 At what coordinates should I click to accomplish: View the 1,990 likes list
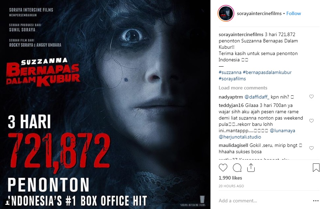(x=230, y=178)
